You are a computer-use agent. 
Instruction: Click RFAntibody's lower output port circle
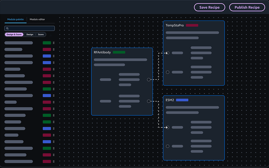tap(148, 101)
